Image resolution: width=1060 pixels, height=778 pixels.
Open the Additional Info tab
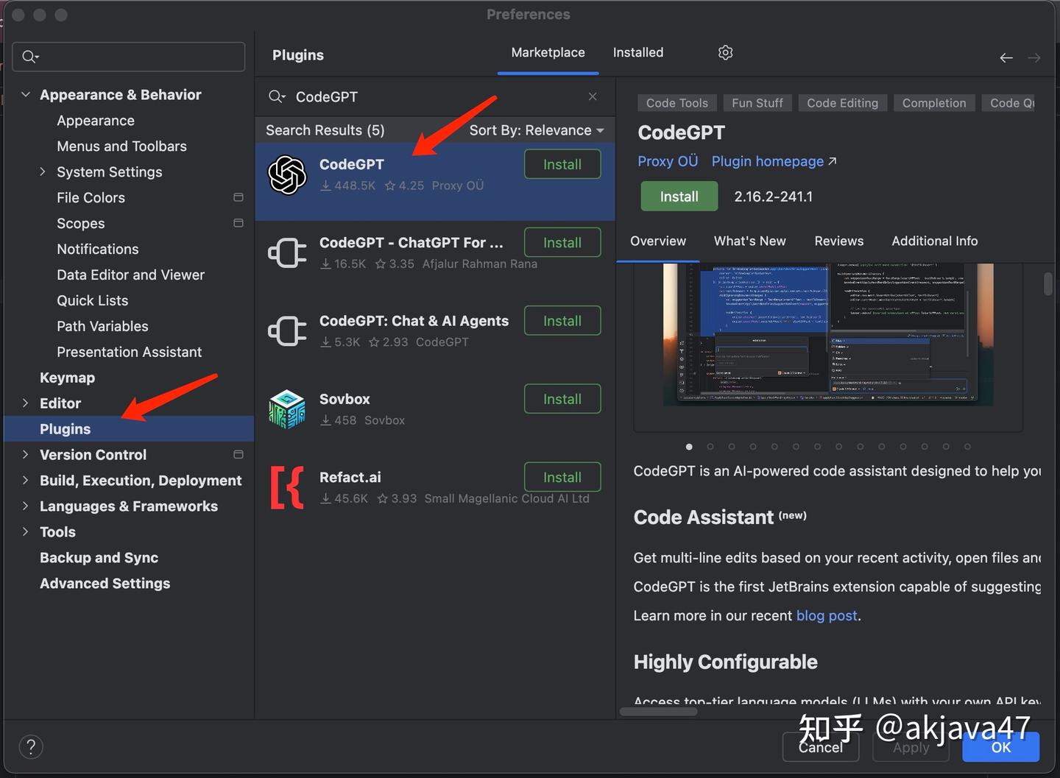[x=934, y=241]
